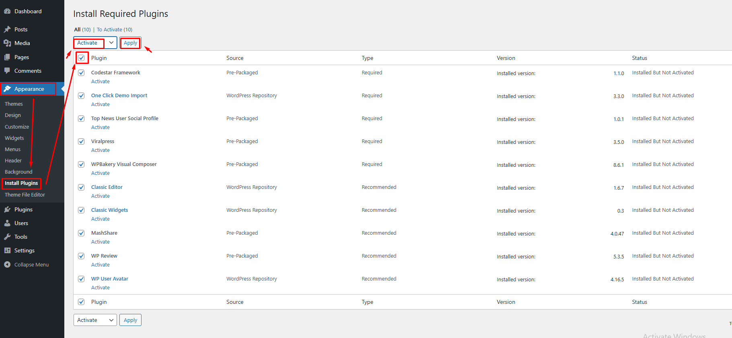Uncheck the WP Review checkbox

point(81,256)
